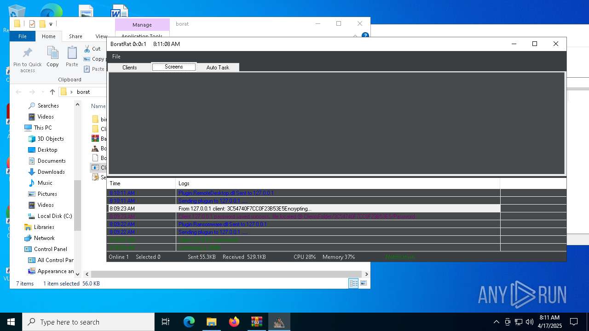The width and height of the screenshot is (589, 331).
Task: Click the taskbar search box
Action: (x=88, y=322)
